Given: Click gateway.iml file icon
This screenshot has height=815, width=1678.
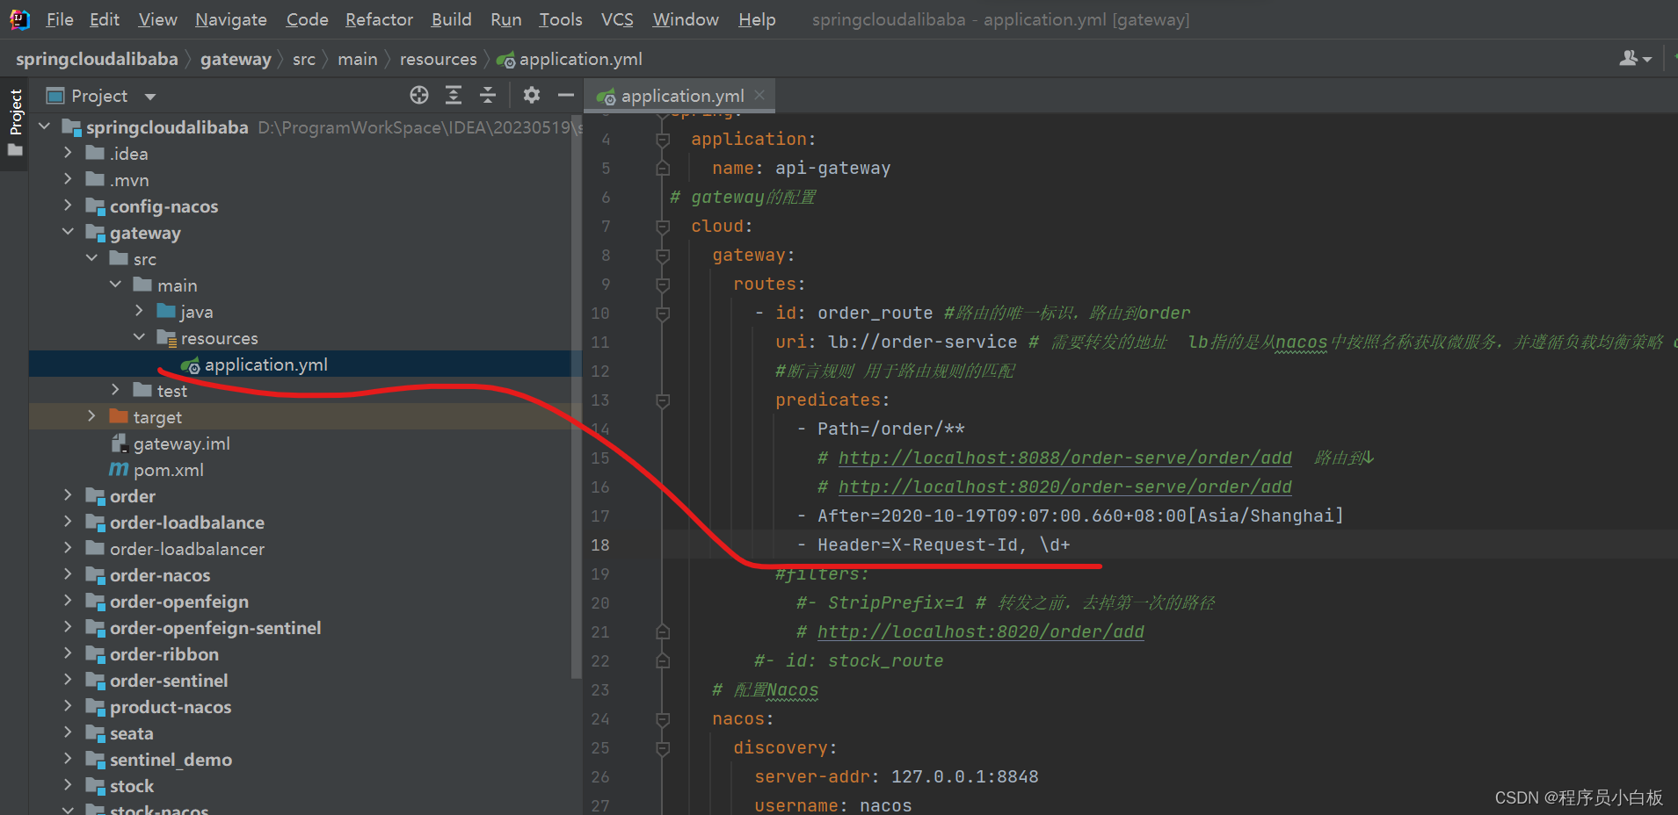Looking at the screenshot, I should [x=119, y=444].
